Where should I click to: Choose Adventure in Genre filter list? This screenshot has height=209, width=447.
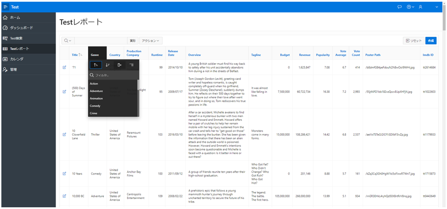pyautogui.click(x=113, y=91)
